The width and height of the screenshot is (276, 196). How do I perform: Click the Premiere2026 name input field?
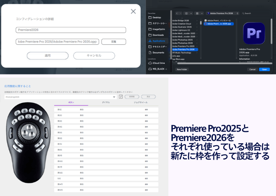pyautogui.click(x=71, y=30)
